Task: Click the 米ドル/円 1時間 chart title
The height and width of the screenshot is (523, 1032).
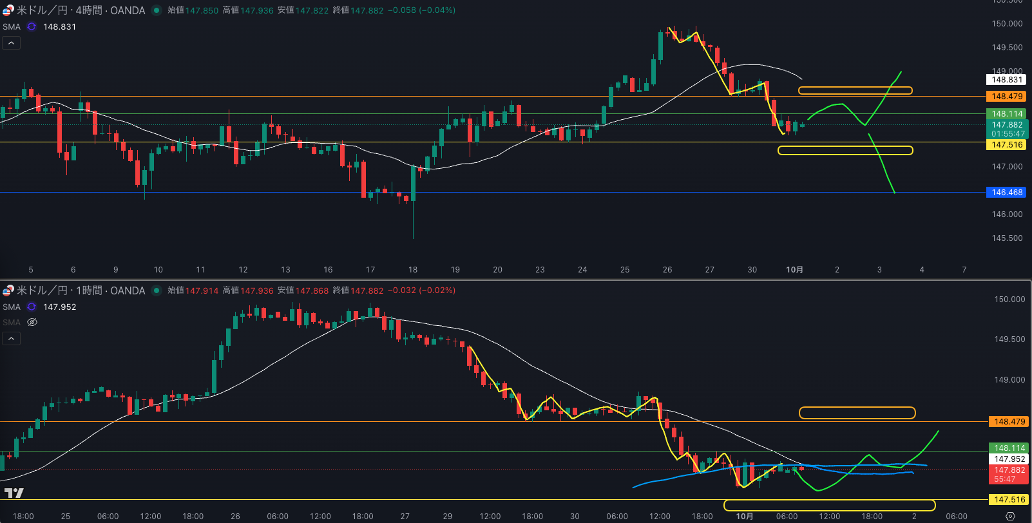Action: coord(81,290)
